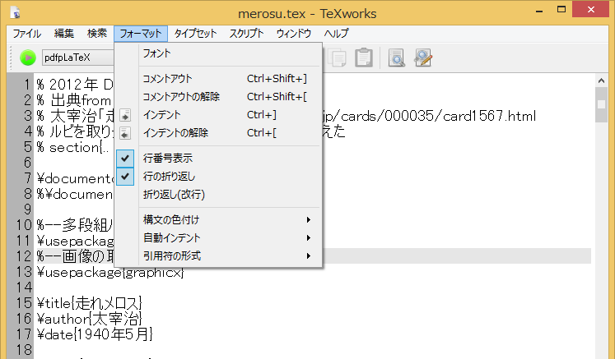Choose フォント from the format menu

[x=157, y=53]
